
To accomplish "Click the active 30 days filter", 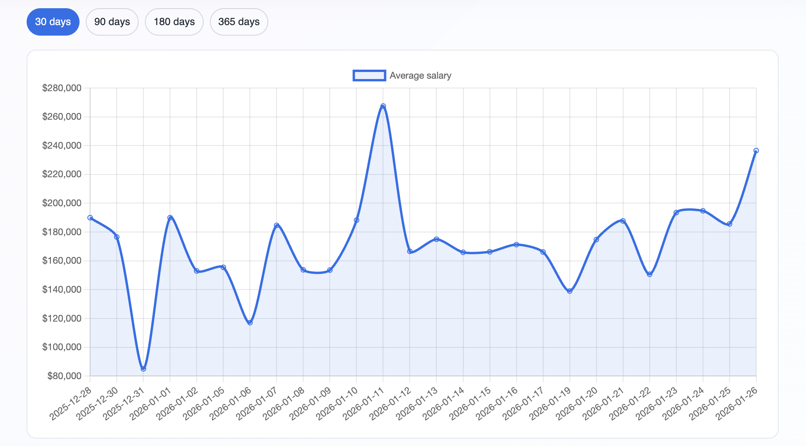I will 52,22.
